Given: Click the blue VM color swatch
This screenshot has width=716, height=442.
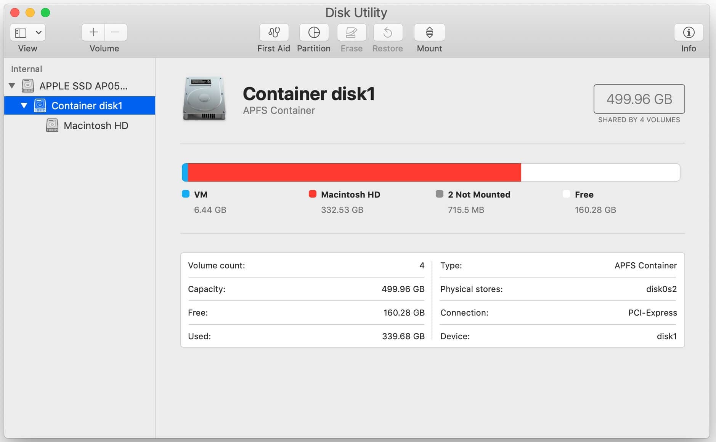Looking at the screenshot, I should pyautogui.click(x=186, y=194).
